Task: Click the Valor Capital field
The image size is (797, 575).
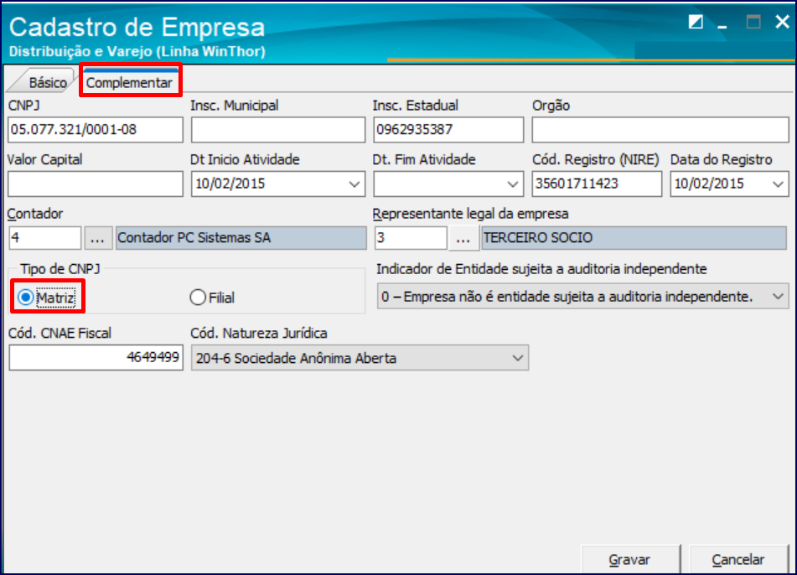Action: (96, 184)
